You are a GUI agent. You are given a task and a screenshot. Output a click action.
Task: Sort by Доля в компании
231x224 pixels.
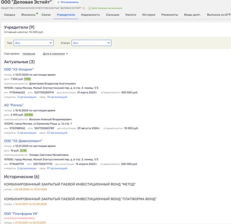(x=55, y=54)
